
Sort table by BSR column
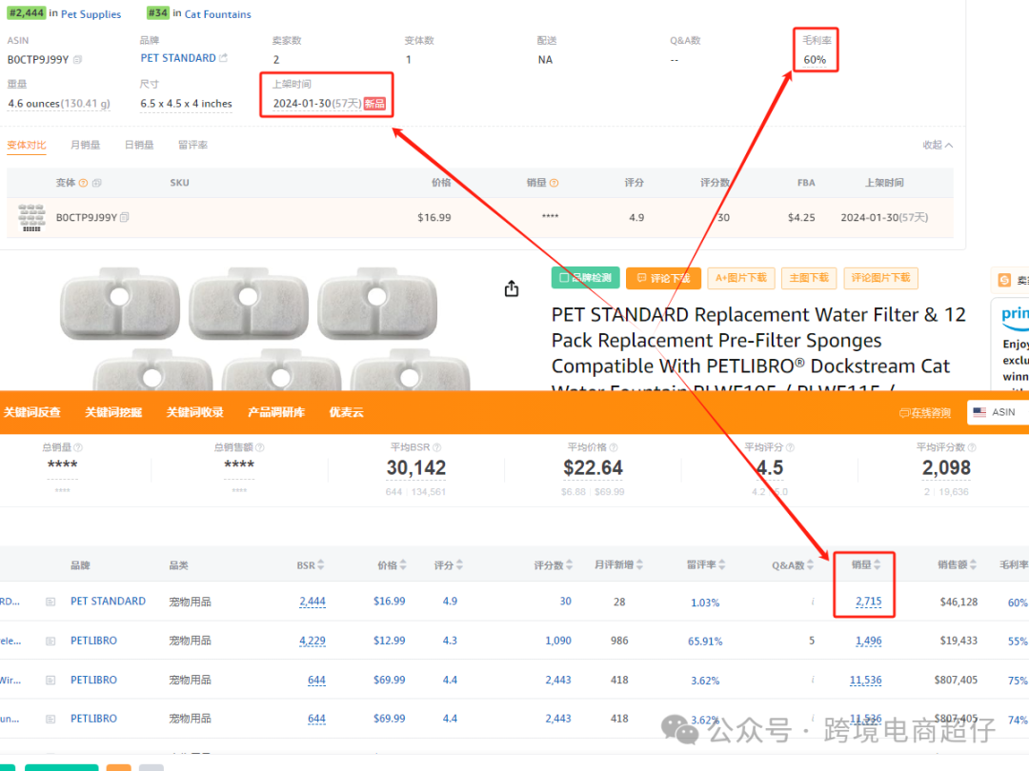[x=311, y=564]
